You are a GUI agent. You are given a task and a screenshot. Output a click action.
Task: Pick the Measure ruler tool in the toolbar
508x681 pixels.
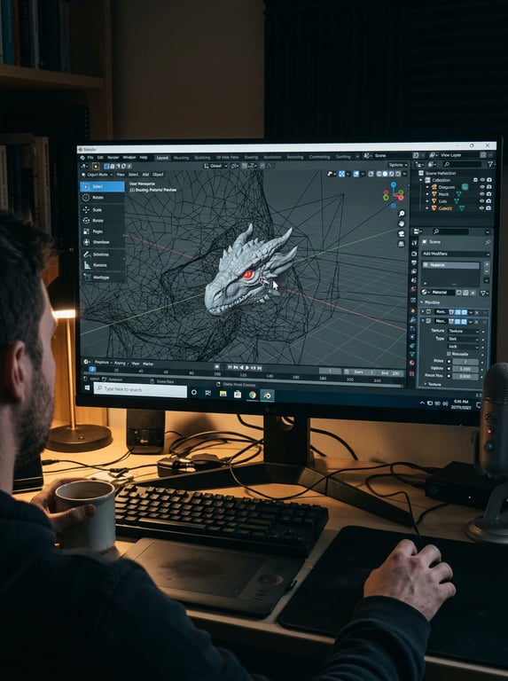tap(103, 265)
